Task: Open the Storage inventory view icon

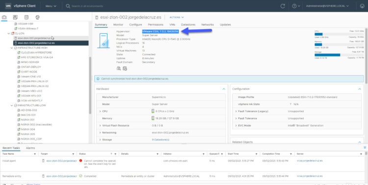Action: click(x=26, y=17)
